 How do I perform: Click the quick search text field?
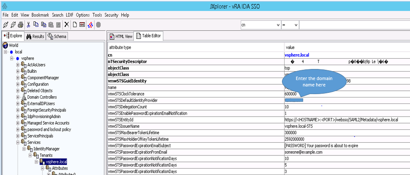coord(354,25)
